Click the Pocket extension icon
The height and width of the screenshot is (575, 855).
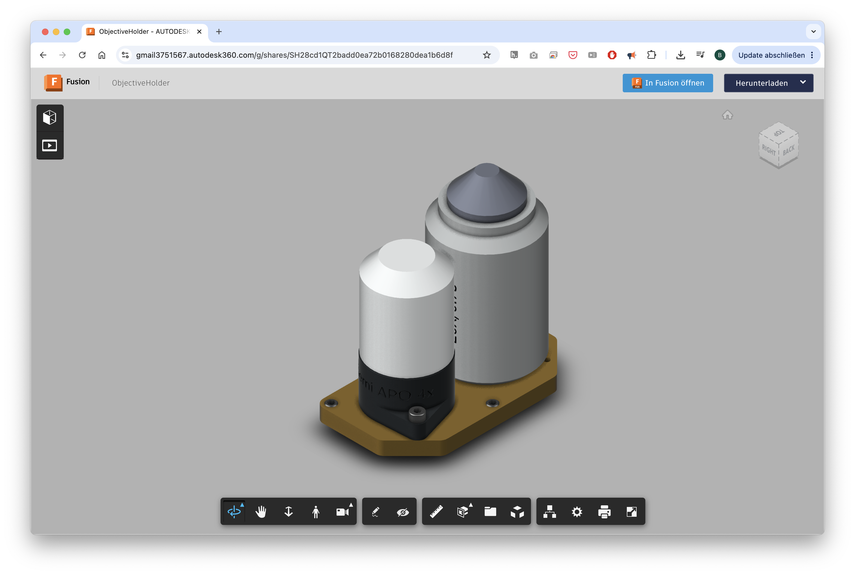click(573, 55)
